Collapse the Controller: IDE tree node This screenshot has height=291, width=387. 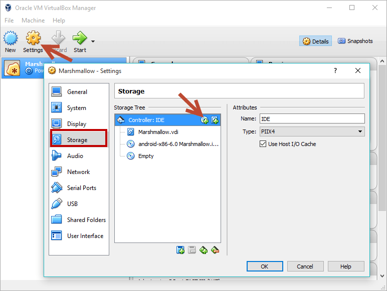(x=121, y=120)
